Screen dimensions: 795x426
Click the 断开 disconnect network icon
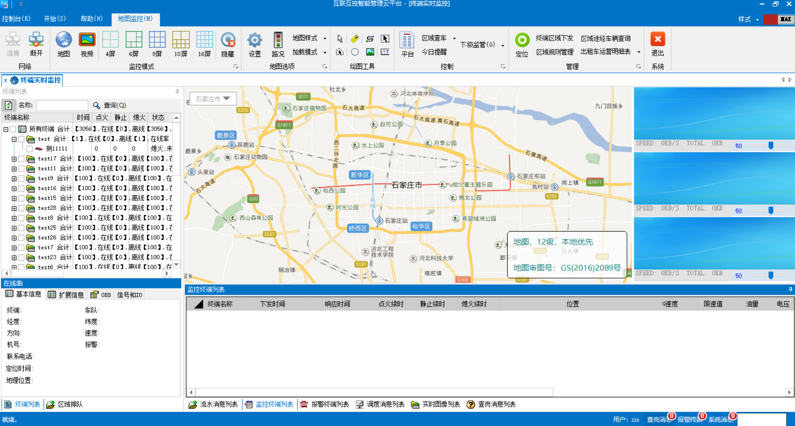point(36,44)
